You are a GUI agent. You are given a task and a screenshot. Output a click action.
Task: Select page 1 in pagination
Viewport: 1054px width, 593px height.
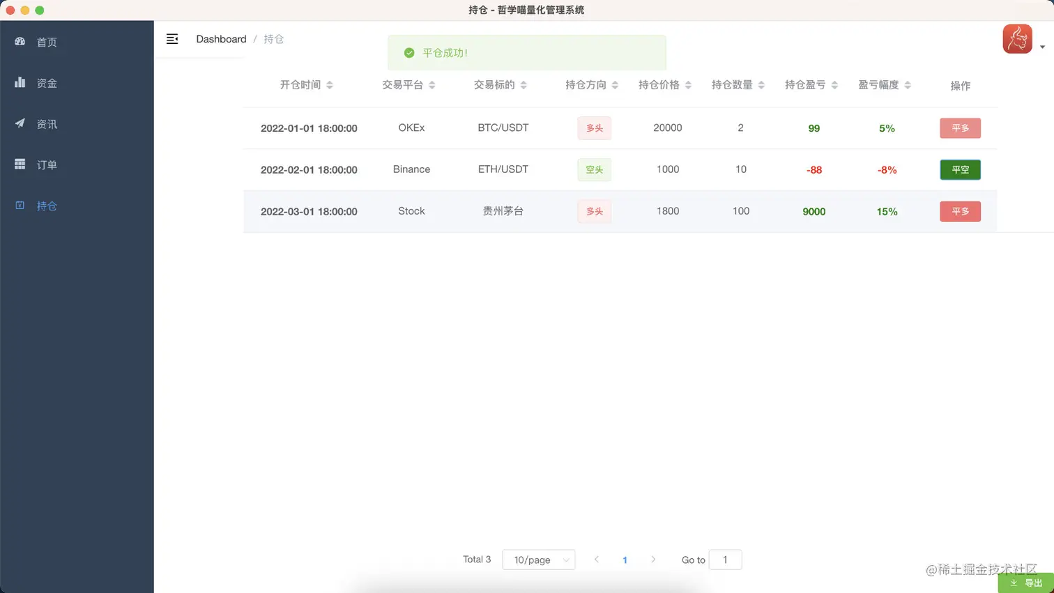tap(625, 560)
